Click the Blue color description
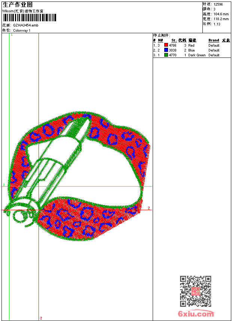 (191, 50)
